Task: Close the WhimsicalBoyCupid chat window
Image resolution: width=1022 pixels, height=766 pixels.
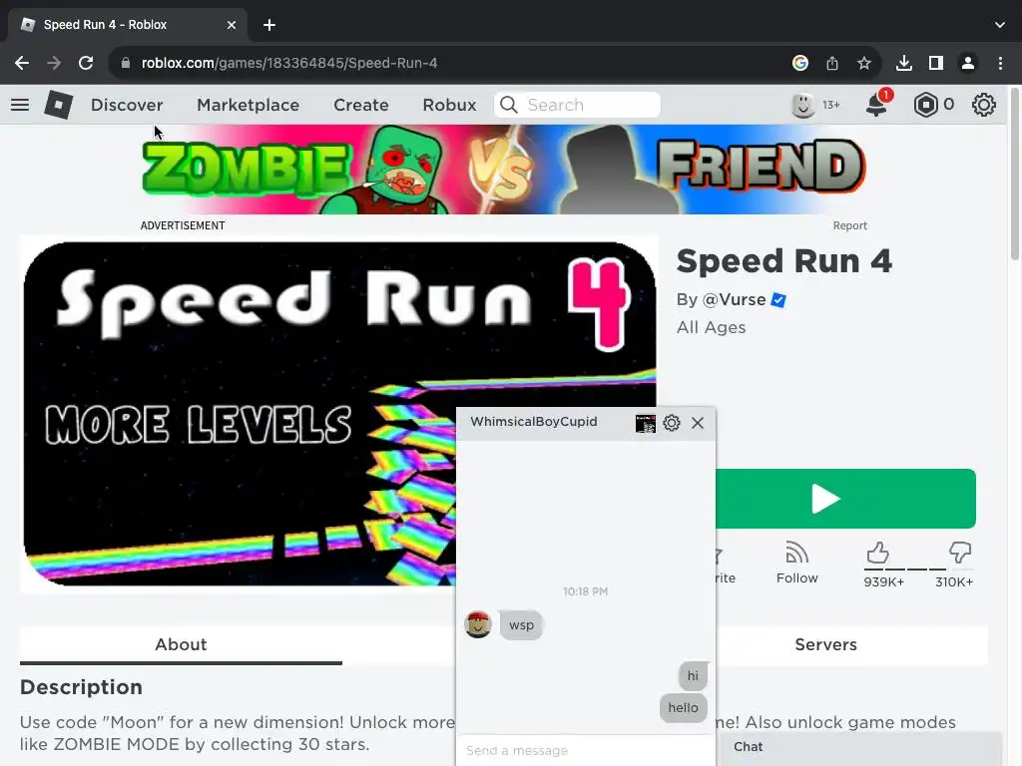Action: [698, 423]
